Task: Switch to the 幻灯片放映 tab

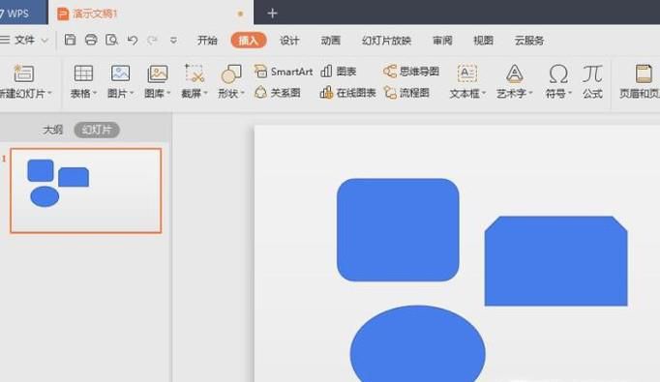Action: pyautogui.click(x=386, y=41)
